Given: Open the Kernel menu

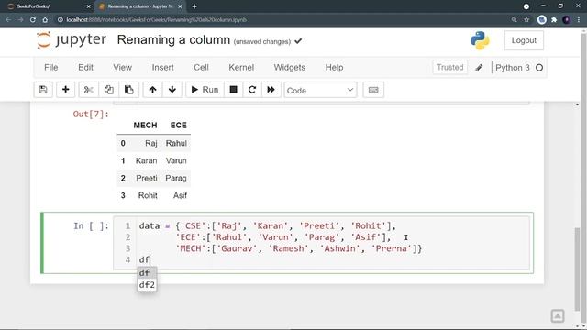Looking at the screenshot, I should [x=241, y=67].
